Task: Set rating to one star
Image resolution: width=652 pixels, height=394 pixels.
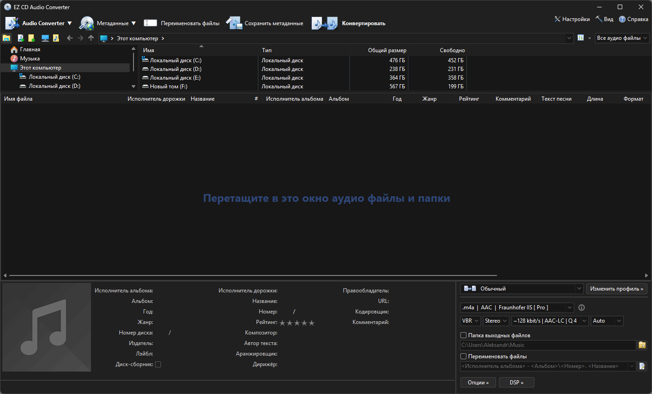Action: pos(283,323)
